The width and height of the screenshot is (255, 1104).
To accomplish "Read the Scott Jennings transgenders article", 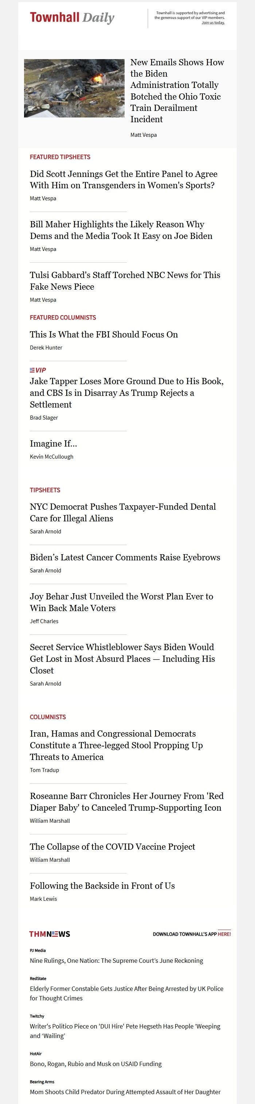I will tap(123, 180).
